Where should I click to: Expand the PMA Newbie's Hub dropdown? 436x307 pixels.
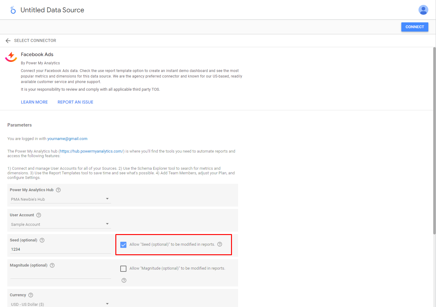60,199
